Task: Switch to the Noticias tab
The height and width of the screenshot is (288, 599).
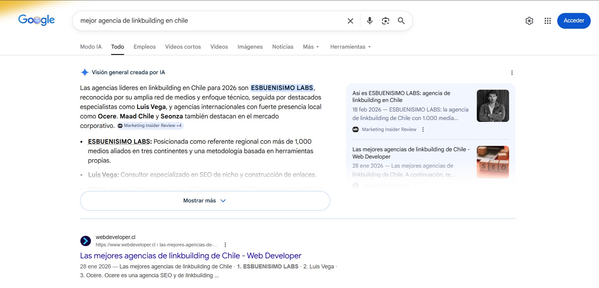Action: click(282, 47)
